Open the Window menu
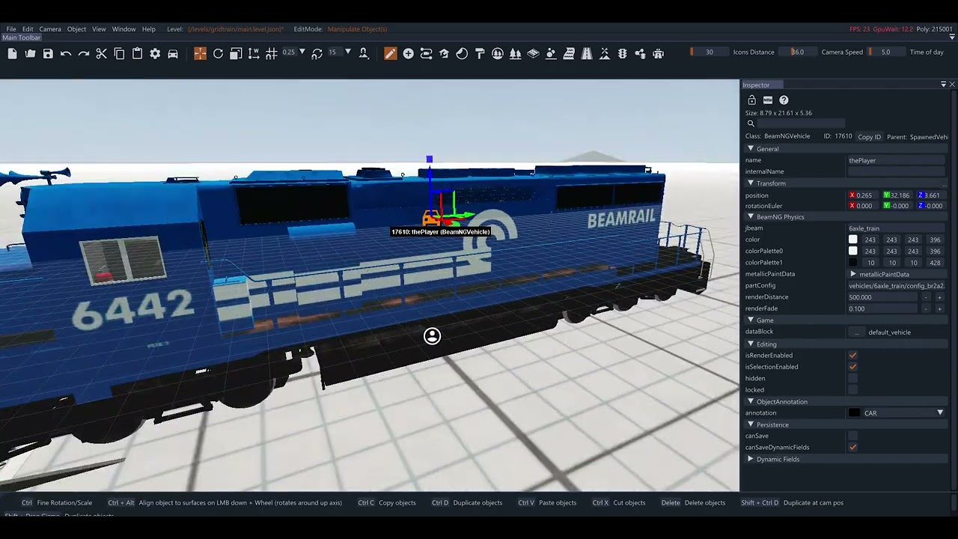958x539 pixels. (x=123, y=29)
